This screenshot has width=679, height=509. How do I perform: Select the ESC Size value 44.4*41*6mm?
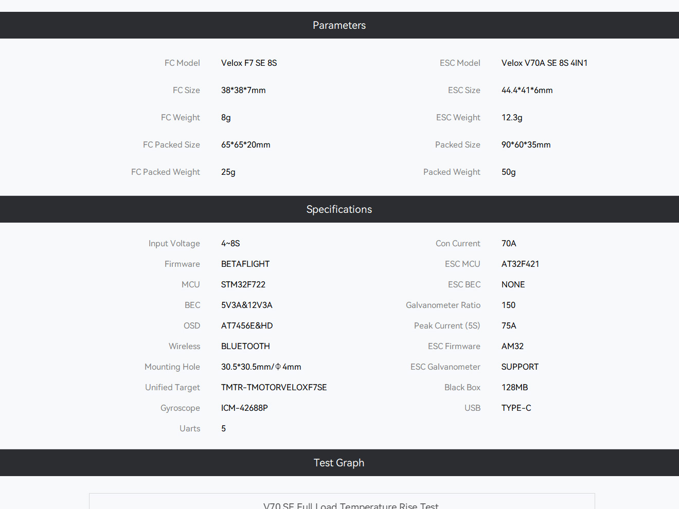click(x=527, y=90)
